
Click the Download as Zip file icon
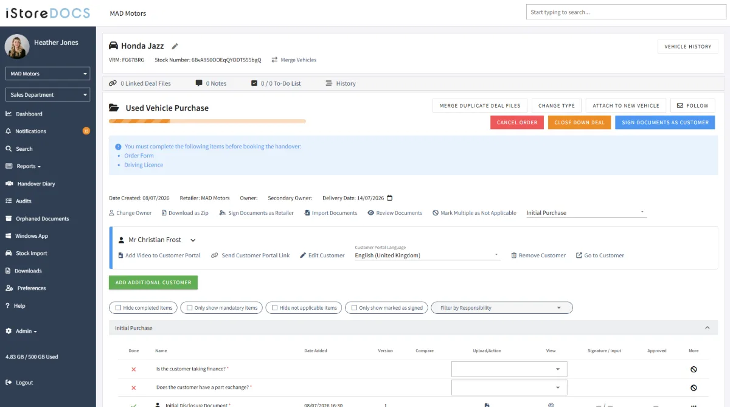164,213
